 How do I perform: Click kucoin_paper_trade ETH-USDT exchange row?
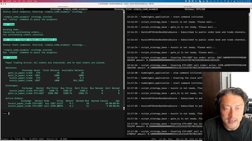pos(64,90)
